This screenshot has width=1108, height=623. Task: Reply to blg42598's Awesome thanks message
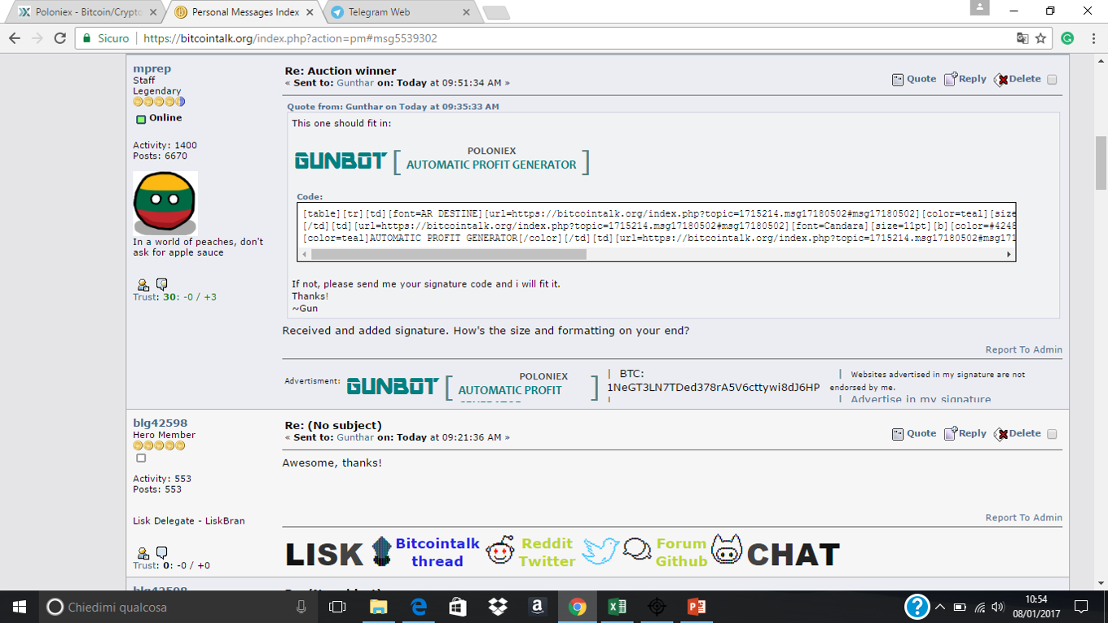coord(965,433)
